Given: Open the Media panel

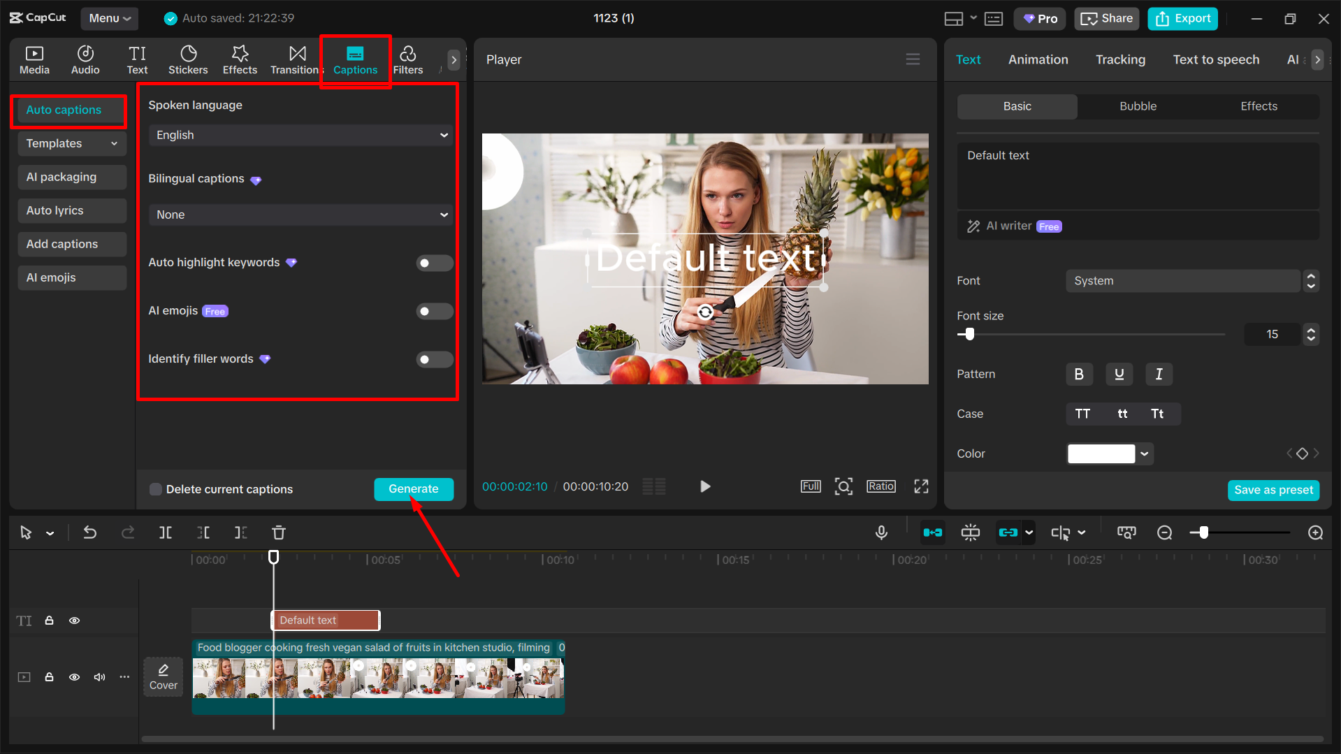Looking at the screenshot, I should 34,59.
